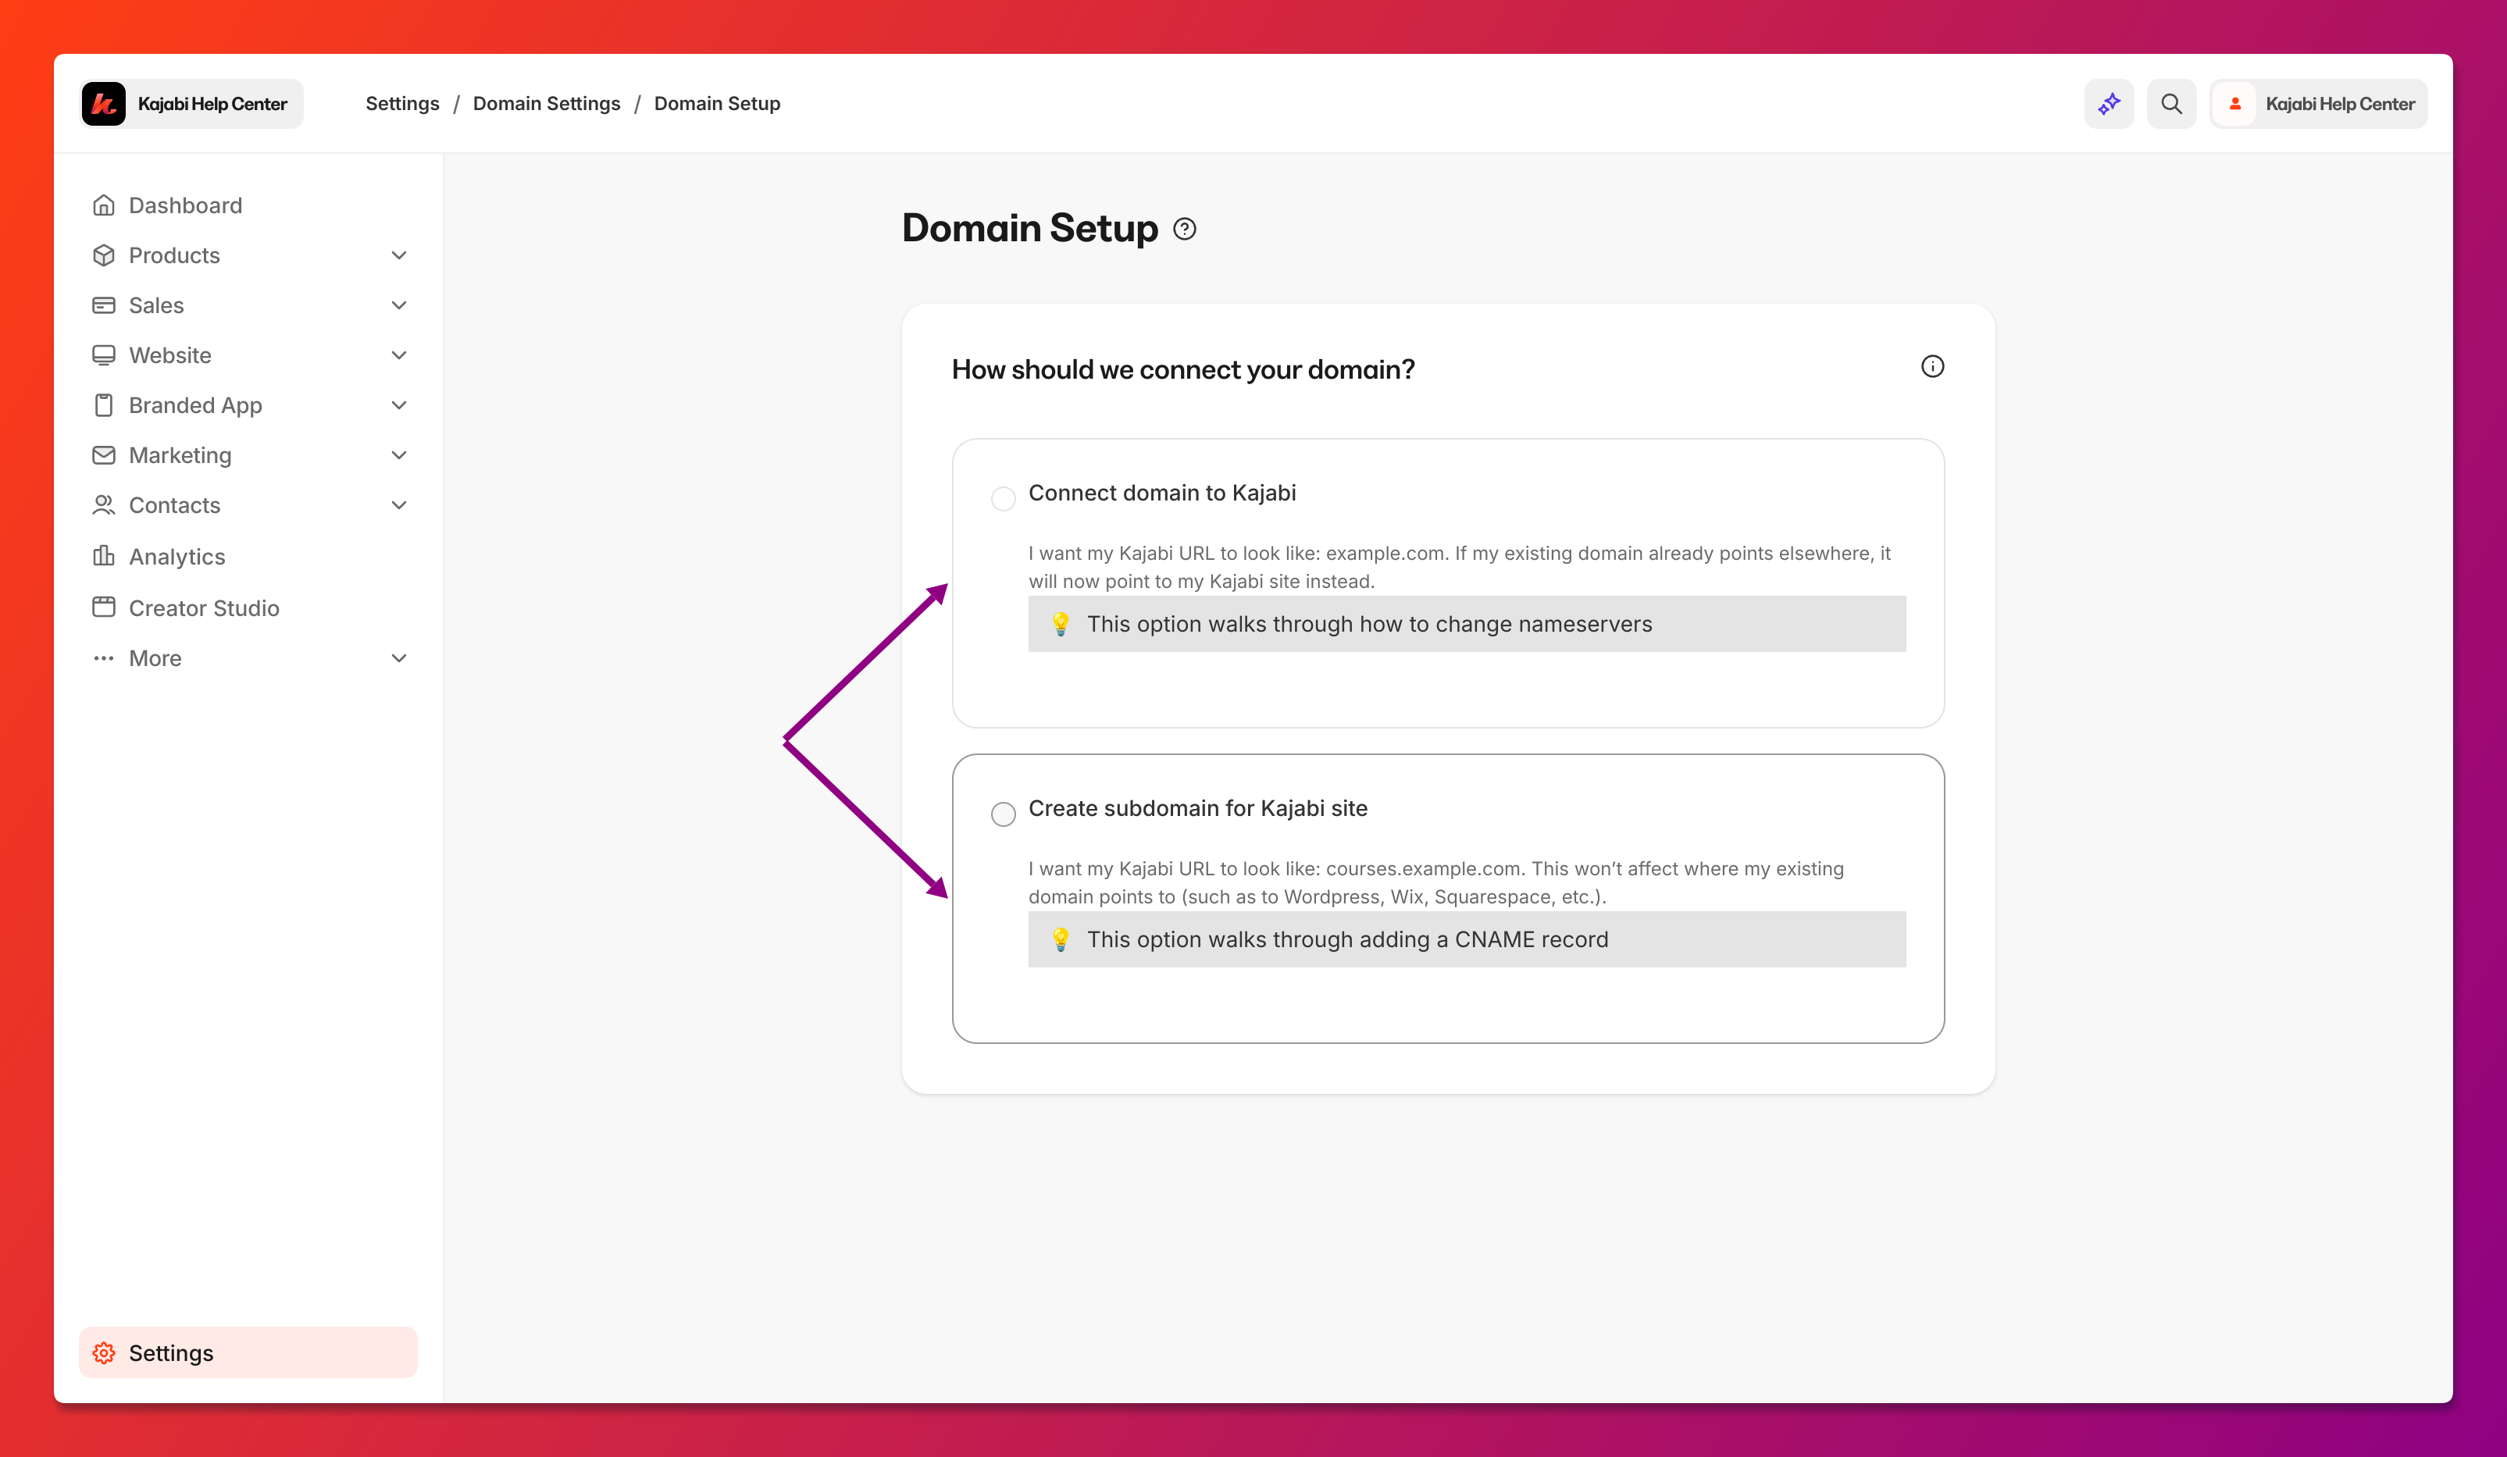Click the Sales card icon
Viewport: 2507px width, 1457px height.
pyautogui.click(x=103, y=305)
